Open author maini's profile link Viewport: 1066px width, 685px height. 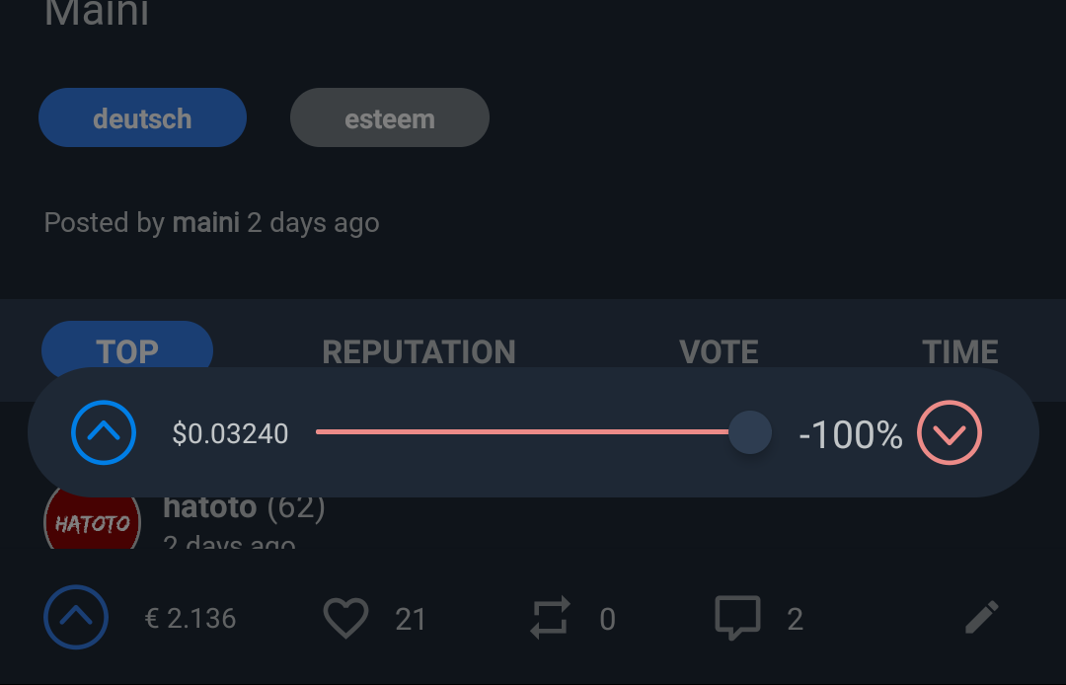click(205, 223)
